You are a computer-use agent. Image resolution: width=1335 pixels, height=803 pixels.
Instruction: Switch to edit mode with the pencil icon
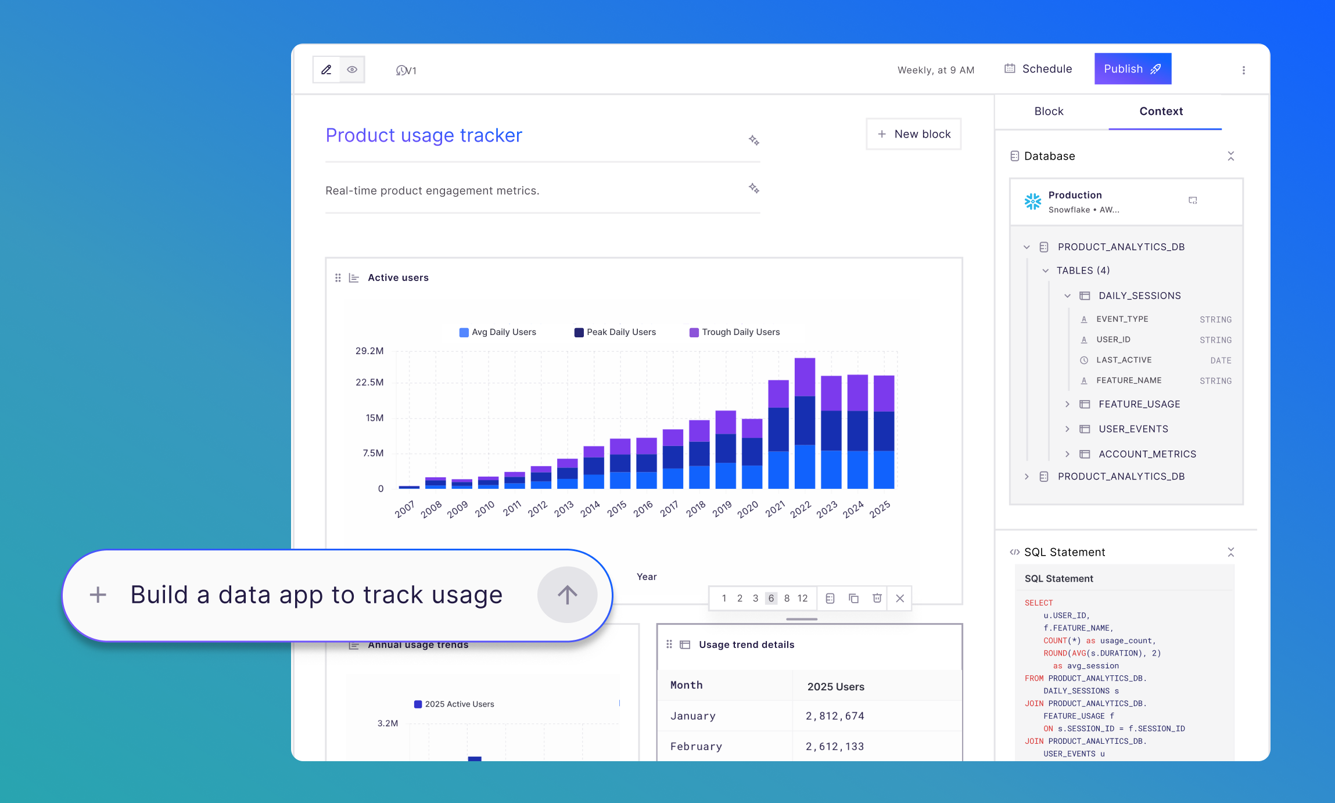[326, 70]
